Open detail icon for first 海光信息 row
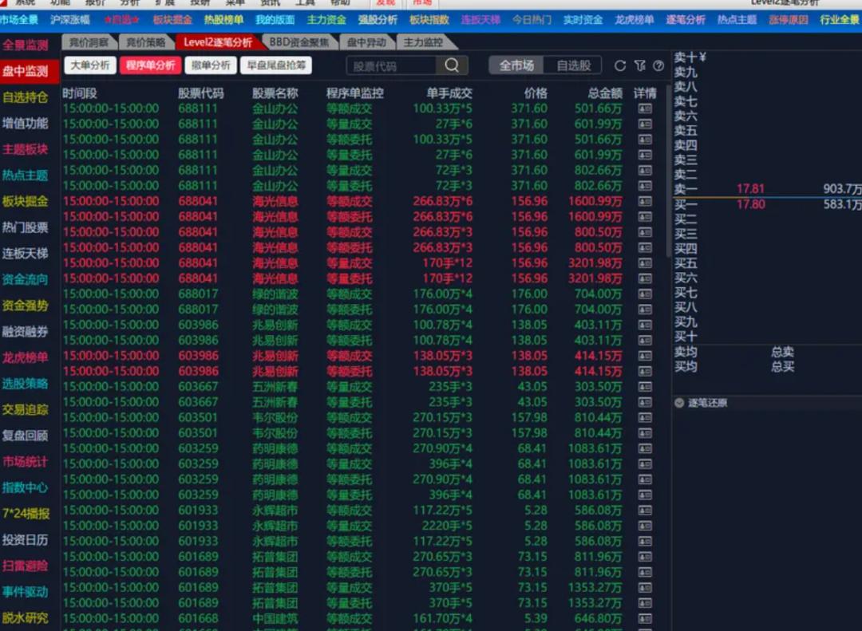The height and width of the screenshot is (631, 862). point(645,201)
